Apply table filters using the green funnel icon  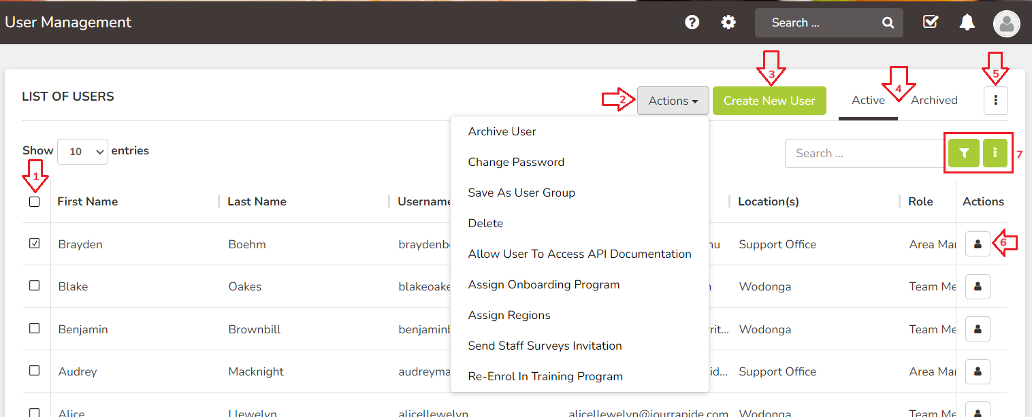[963, 153]
